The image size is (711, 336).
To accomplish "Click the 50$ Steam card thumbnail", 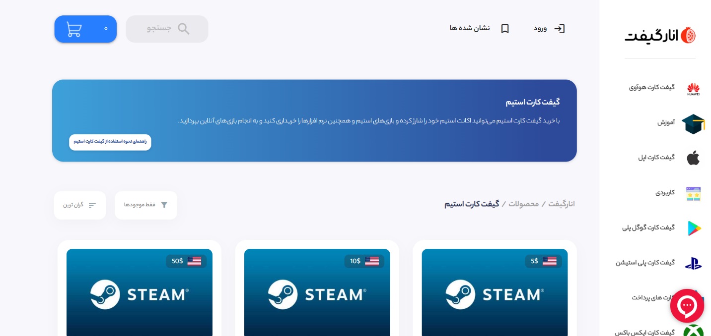I will 140,294.
